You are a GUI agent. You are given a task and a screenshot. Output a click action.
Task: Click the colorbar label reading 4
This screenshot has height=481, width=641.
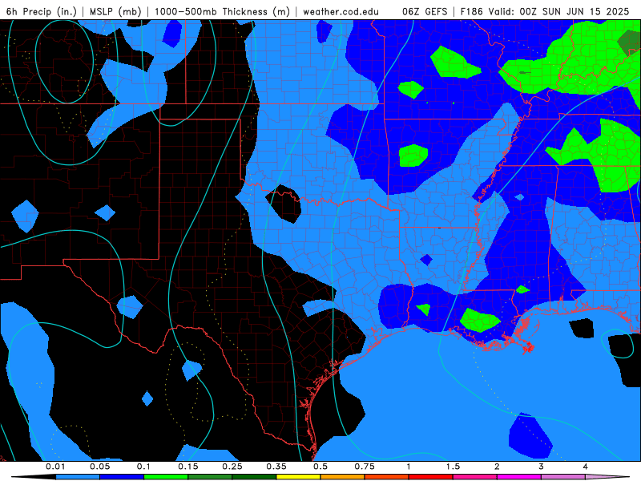586,467
